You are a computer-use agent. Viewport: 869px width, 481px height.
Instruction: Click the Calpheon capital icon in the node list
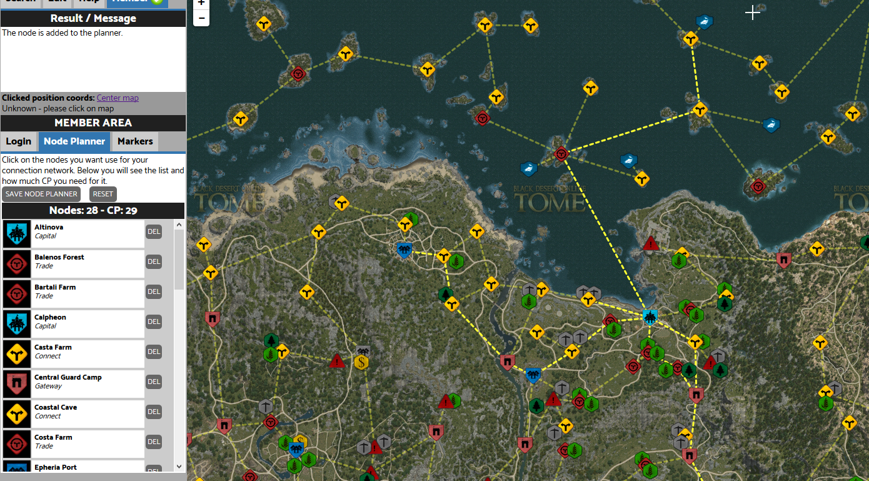pyautogui.click(x=16, y=323)
